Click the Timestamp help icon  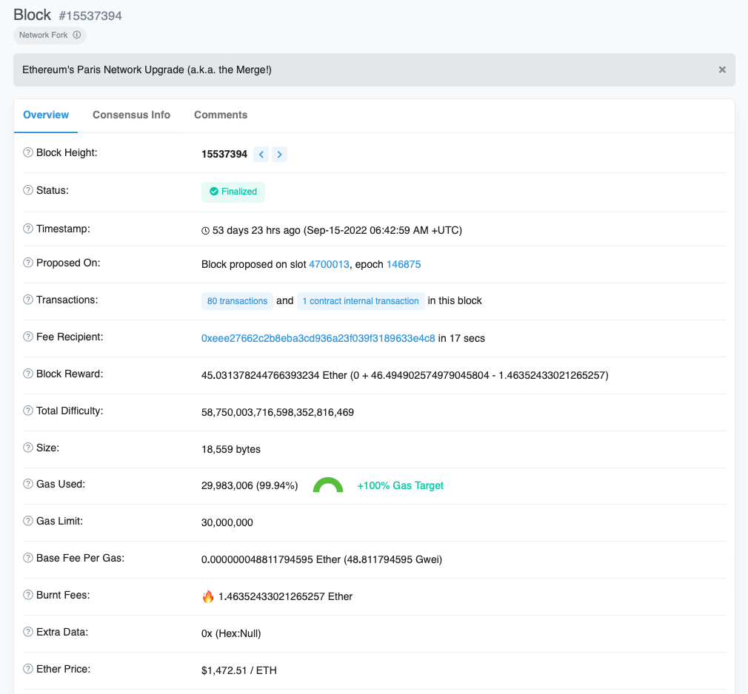point(28,229)
